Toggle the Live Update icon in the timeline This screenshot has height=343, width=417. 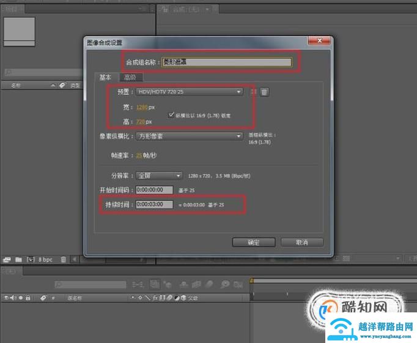tap(155, 284)
